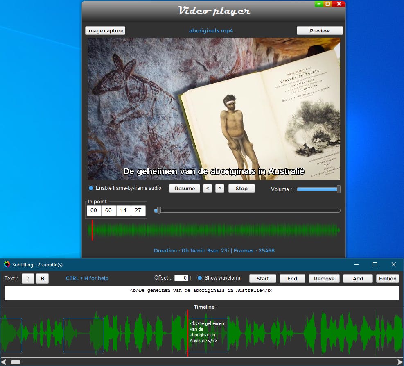Toggle the Show waveform option
The image size is (404, 366).
(199, 278)
